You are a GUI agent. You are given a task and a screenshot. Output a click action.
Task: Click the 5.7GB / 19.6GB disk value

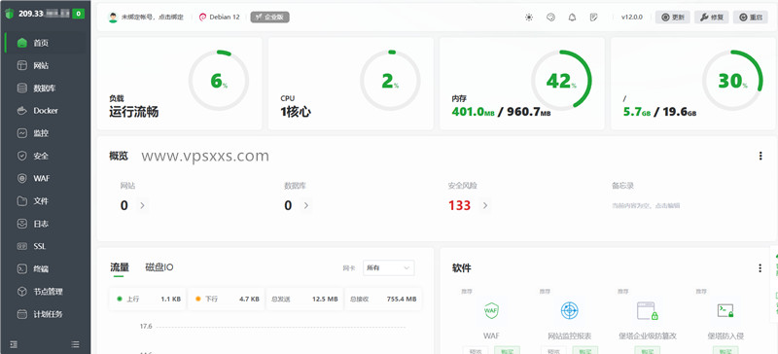coord(660,112)
